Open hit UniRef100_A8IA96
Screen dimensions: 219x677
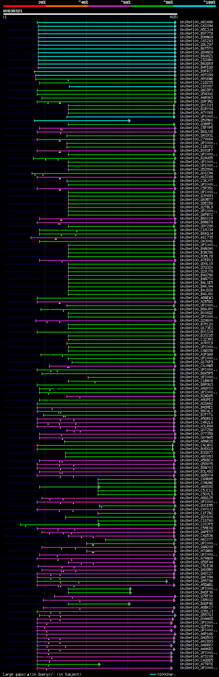[x=196, y=22]
